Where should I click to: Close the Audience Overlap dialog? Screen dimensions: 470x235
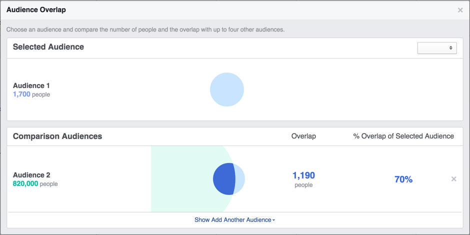coord(460,10)
